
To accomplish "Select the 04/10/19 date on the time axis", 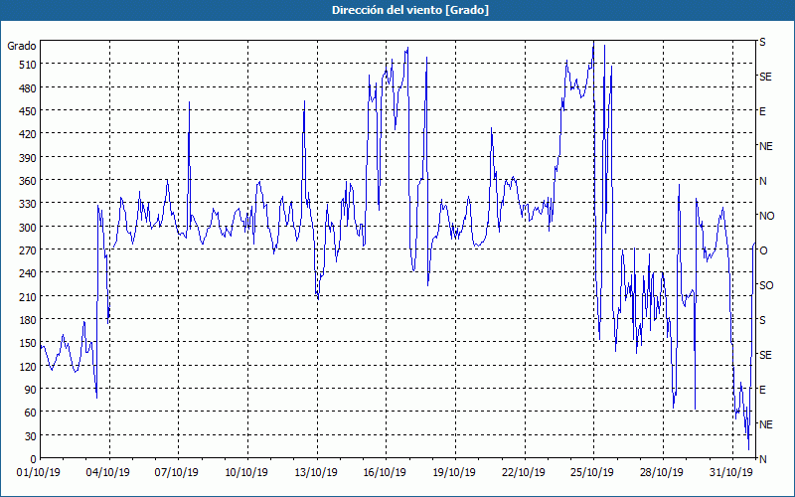I will click(x=108, y=473).
